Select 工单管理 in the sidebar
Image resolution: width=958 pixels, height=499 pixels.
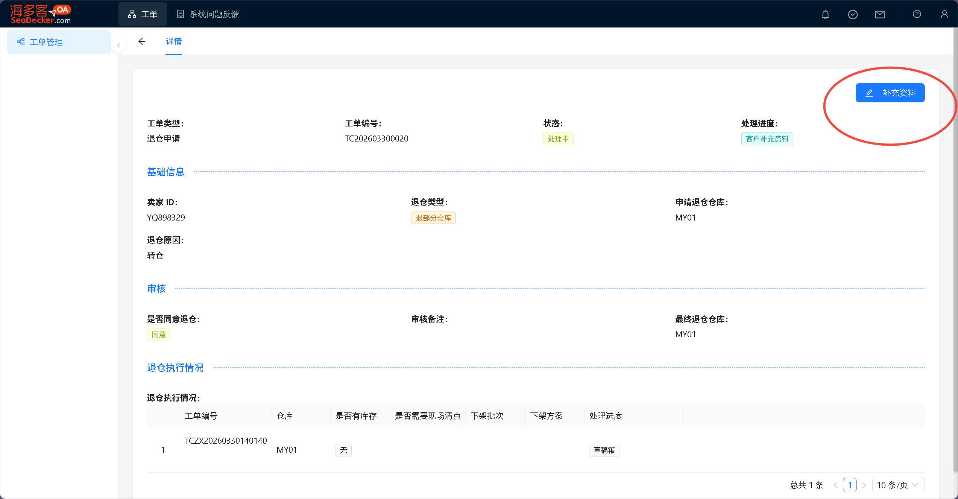pos(46,42)
